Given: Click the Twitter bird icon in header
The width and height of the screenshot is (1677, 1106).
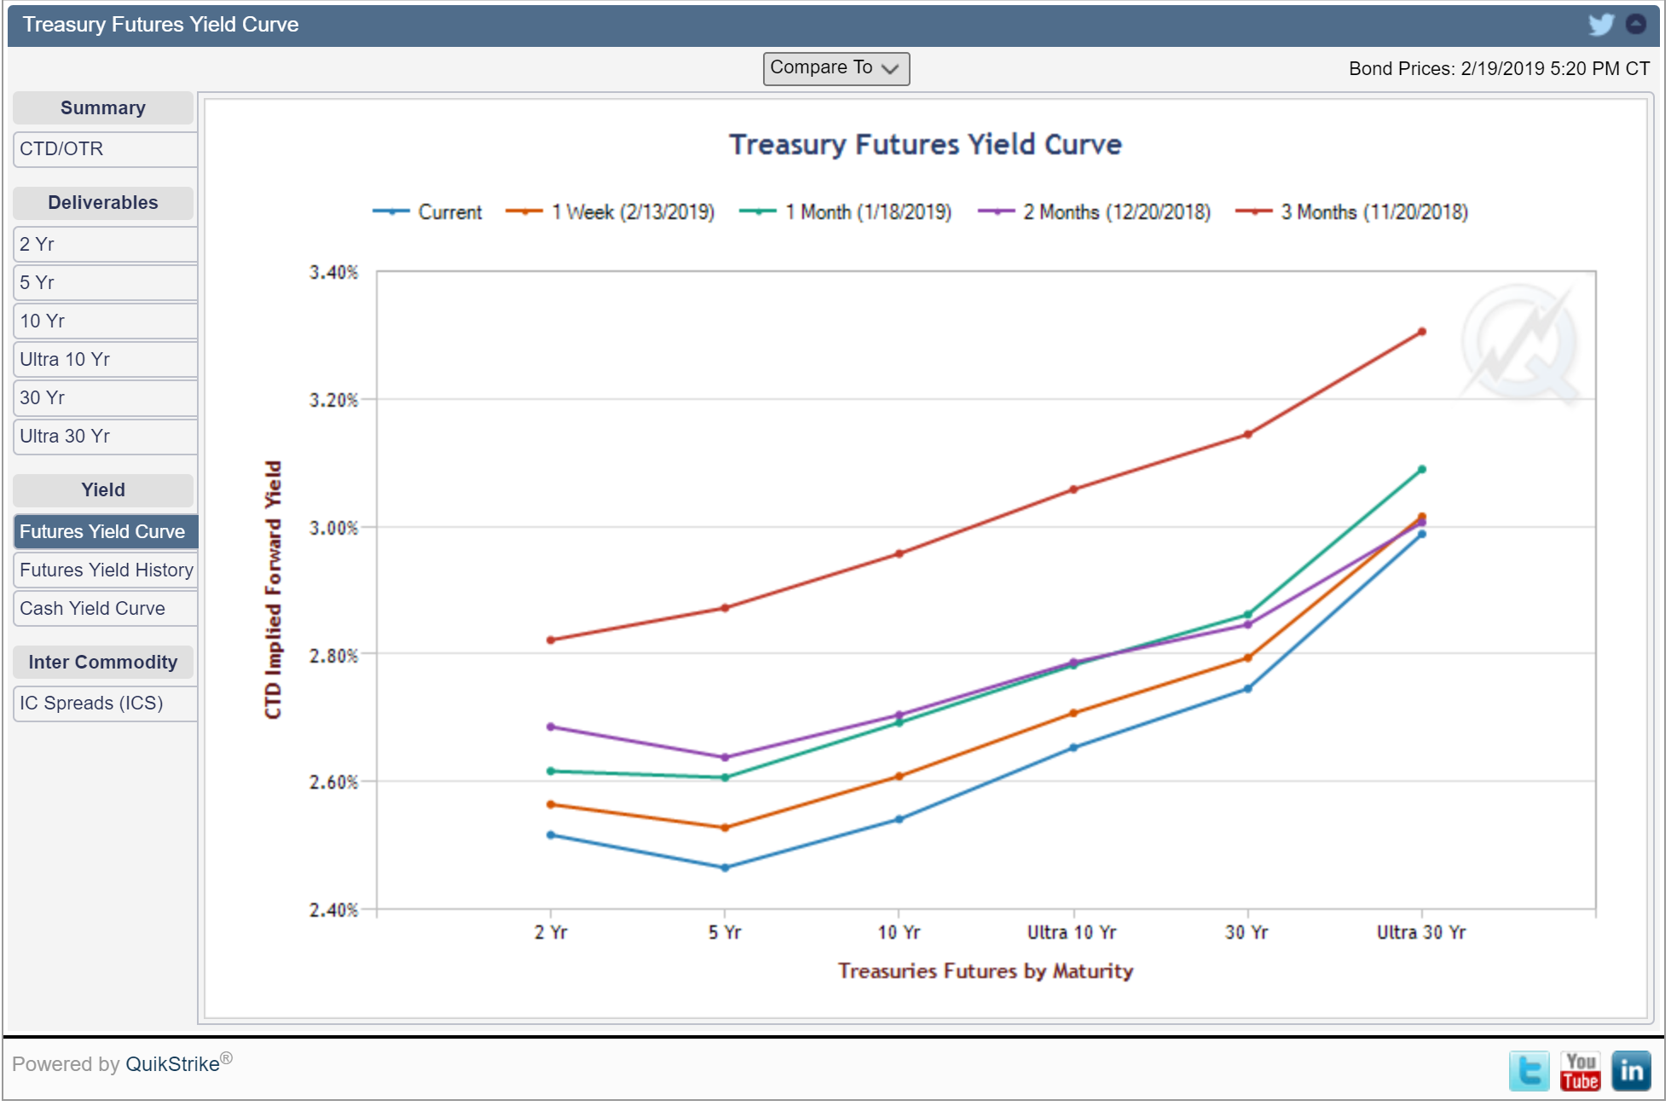Looking at the screenshot, I should [1600, 24].
